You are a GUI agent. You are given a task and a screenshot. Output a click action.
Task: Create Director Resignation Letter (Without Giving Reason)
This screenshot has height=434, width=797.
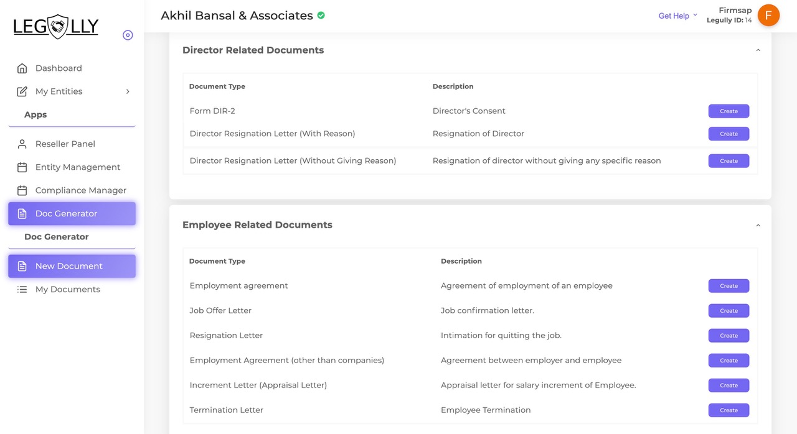(729, 161)
